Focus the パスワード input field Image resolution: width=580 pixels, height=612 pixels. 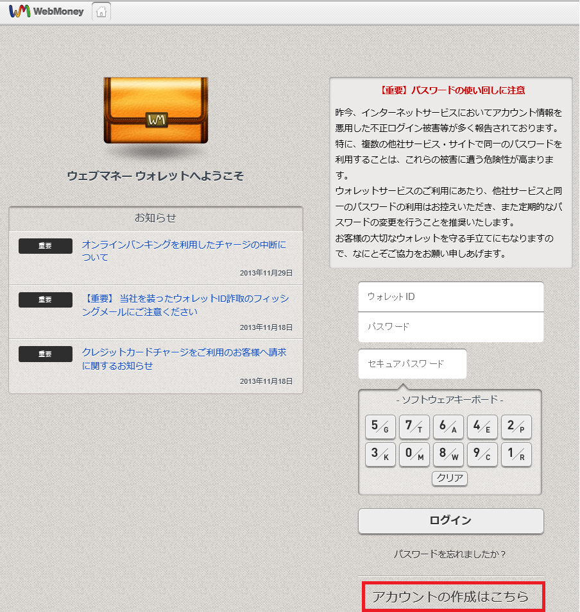(x=451, y=327)
